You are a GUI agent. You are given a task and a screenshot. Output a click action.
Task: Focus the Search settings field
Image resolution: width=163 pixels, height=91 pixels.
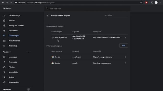click(x=87, y=8)
